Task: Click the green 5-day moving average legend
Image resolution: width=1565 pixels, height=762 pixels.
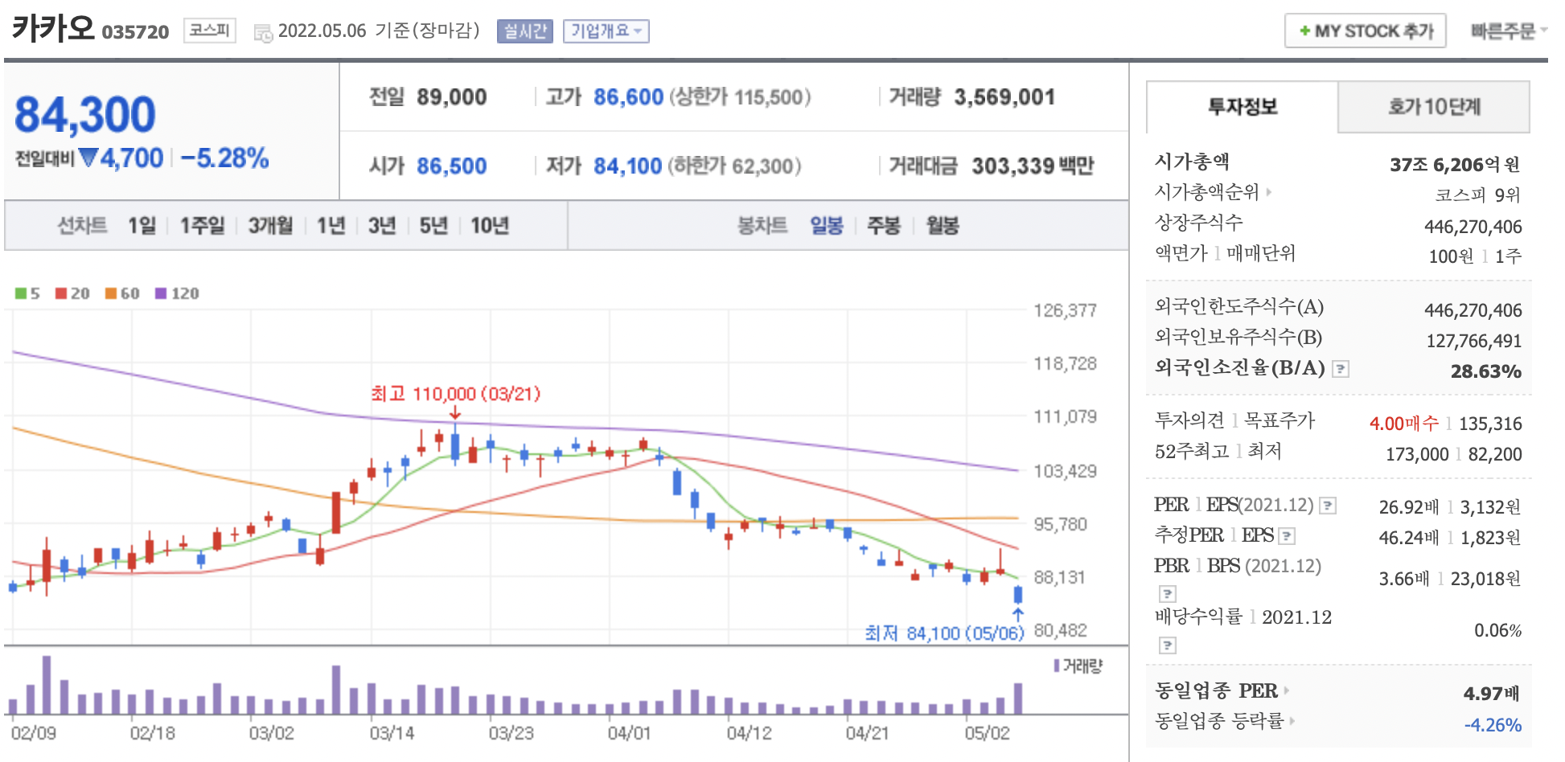Action: coord(27,293)
